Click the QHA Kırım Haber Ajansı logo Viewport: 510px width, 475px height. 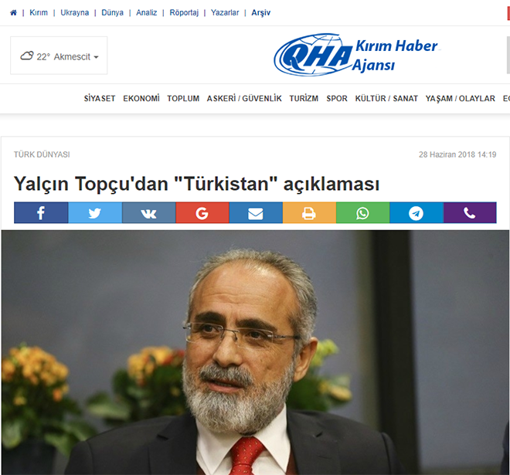(357, 55)
